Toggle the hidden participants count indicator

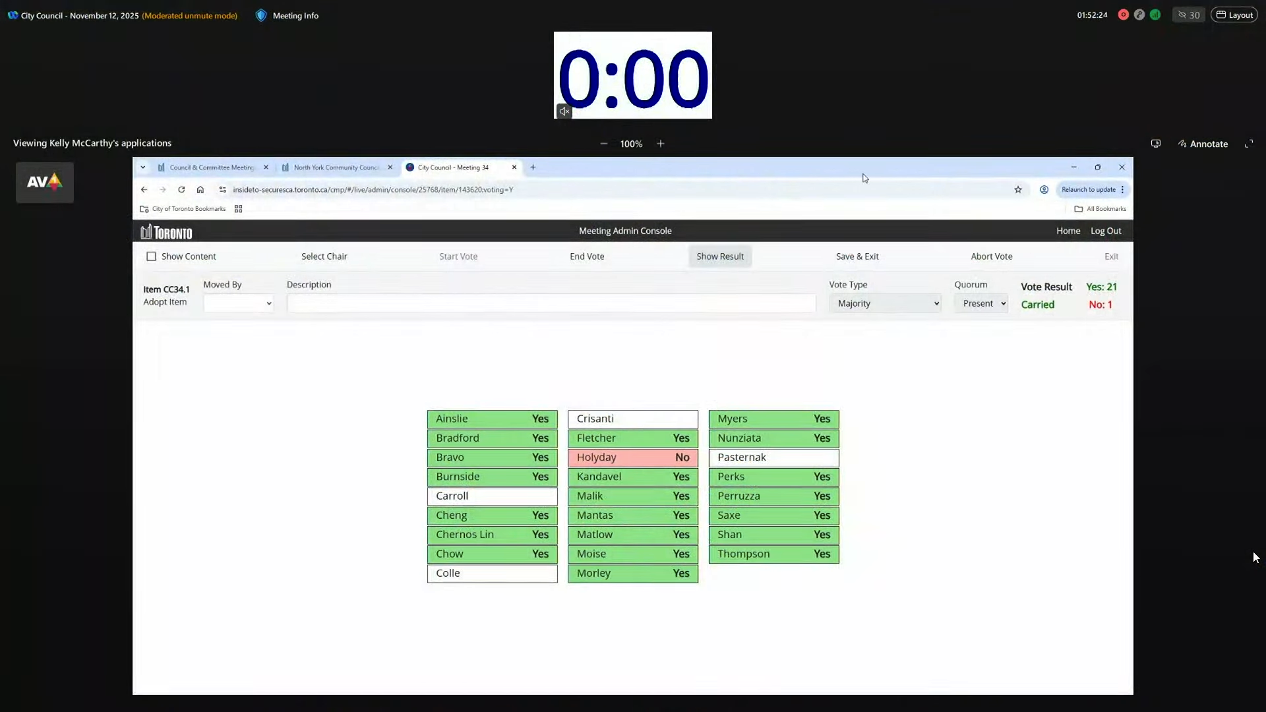click(1188, 15)
